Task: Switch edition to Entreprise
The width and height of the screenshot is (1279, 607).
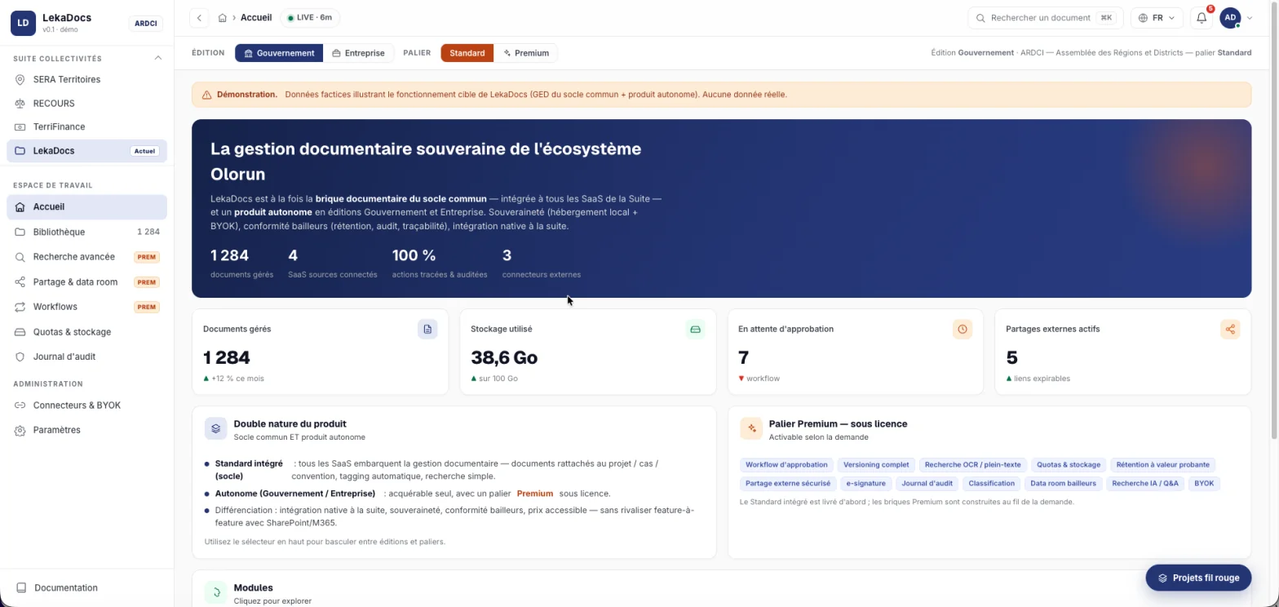Action: click(358, 53)
